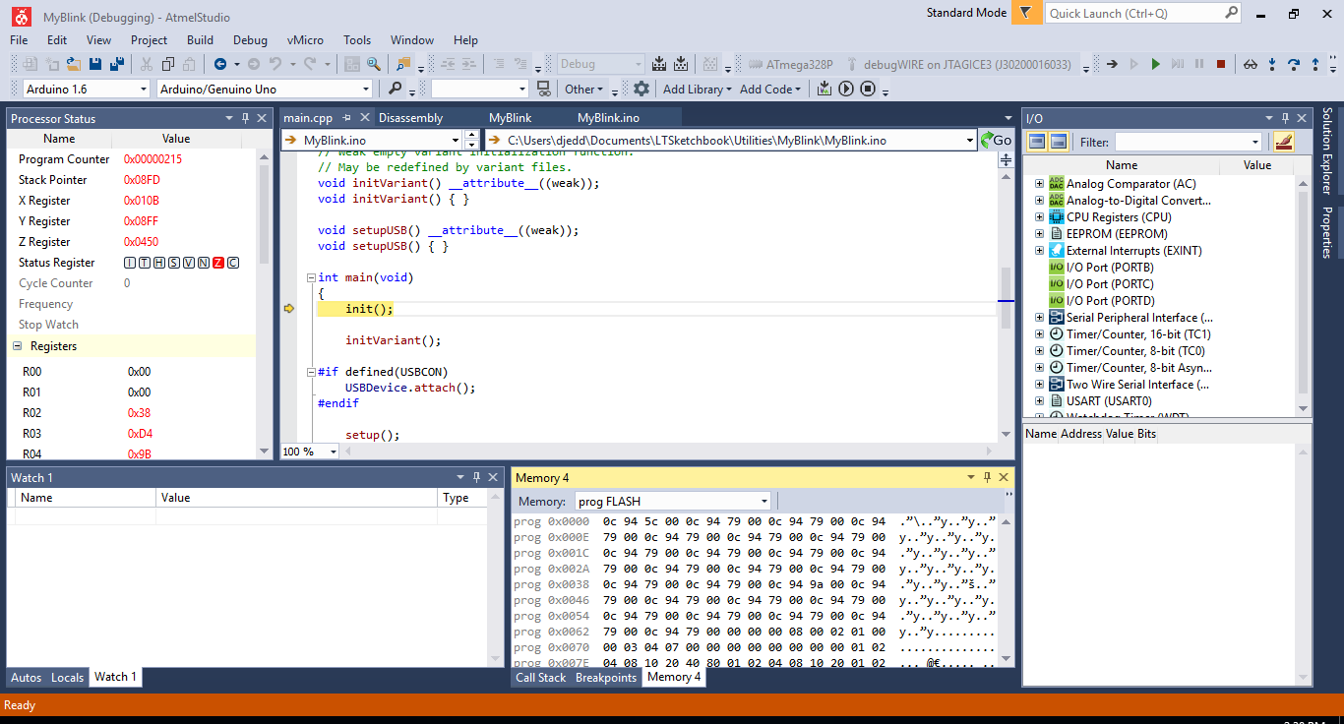Open the Solution Explorer side tab
The image size is (1344, 724).
pos(1326,153)
